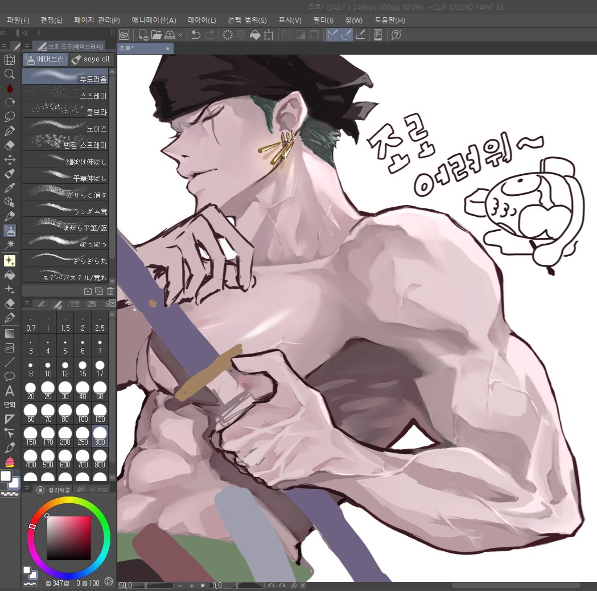The width and height of the screenshot is (597, 591).
Task: Select the Operation 3D object tool
Action: (10, 202)
